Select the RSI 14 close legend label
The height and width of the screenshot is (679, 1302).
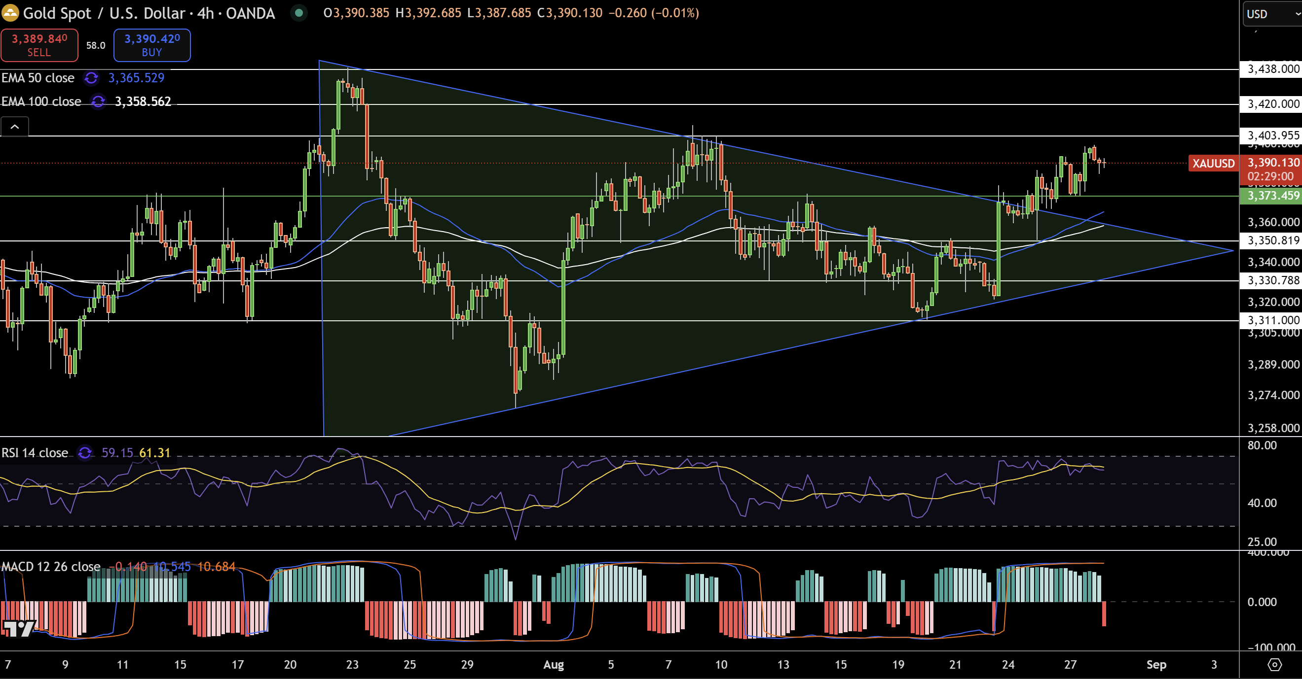tap(35, 453)
